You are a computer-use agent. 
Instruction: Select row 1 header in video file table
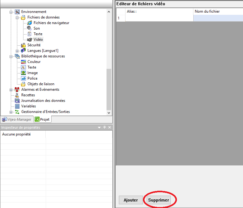(x=121, y=18)
